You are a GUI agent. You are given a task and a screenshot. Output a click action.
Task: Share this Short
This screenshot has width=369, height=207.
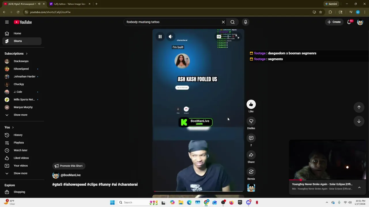[251, 155]
